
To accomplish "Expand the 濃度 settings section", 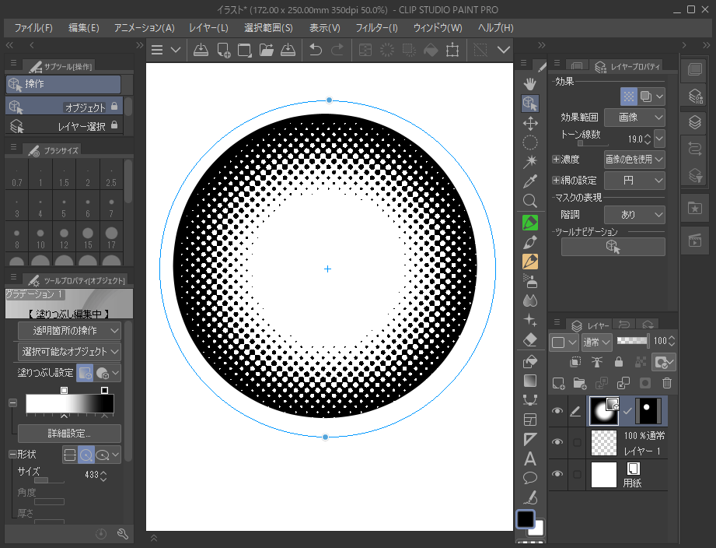I will click(x=556, y=160).
